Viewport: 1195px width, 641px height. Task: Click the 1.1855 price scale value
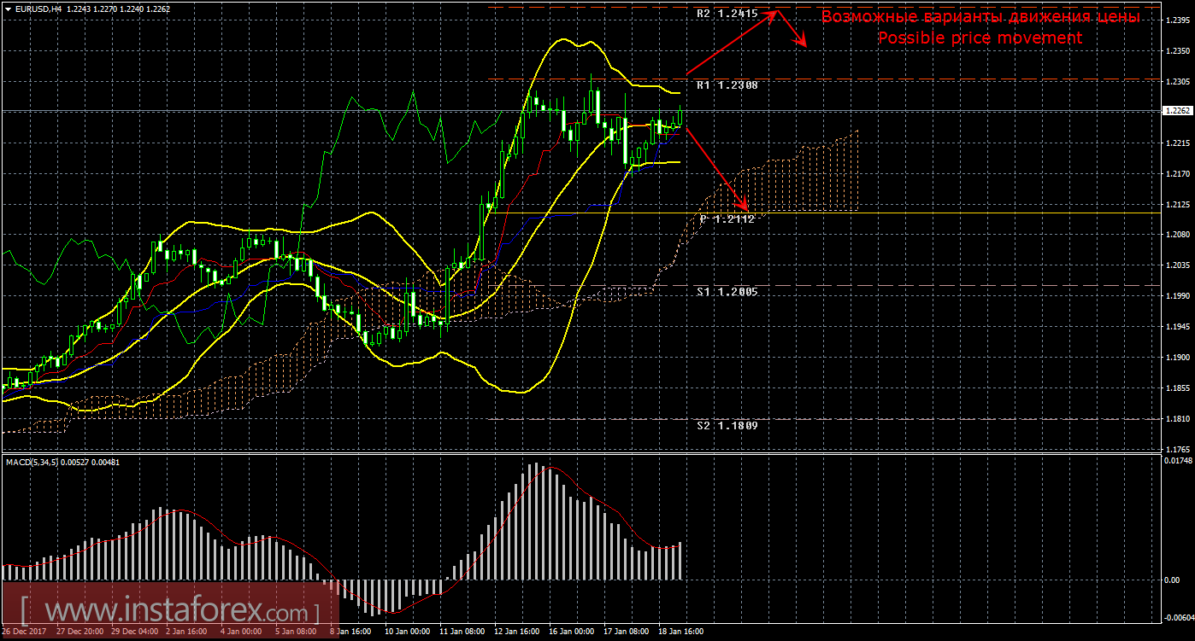[x=1178, y=388]
